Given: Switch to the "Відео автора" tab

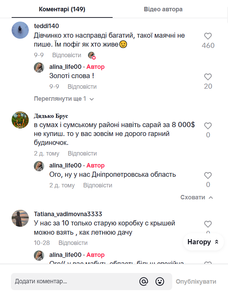Looking at the screenshot, I should (163, 9).
